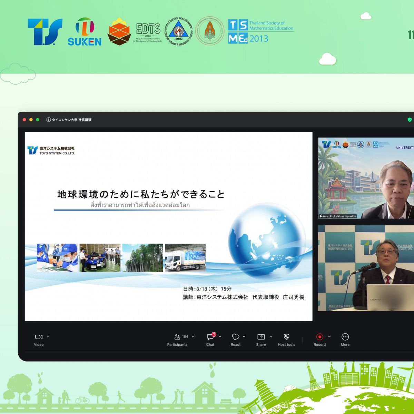Click the green encryption shield icon
The image size is (414, 414).
pyautogui.click(x=410, y=120)
